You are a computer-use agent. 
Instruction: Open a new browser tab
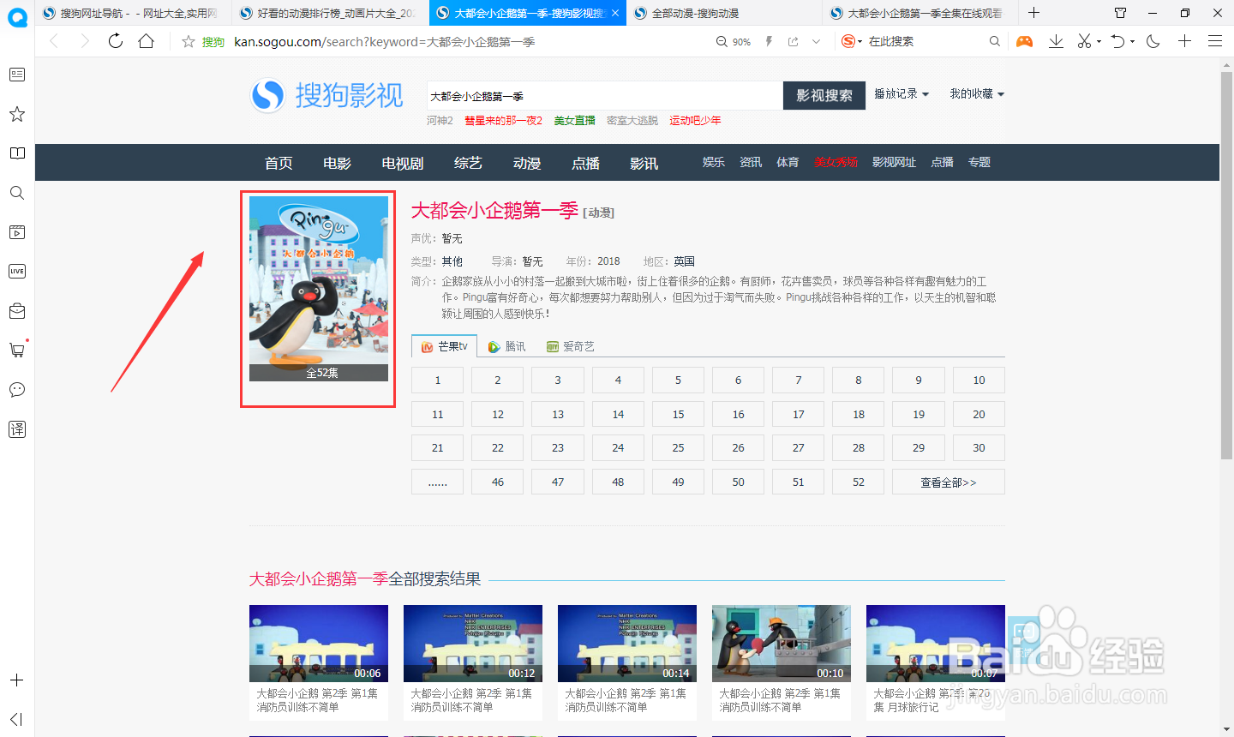coord(1034,13)
